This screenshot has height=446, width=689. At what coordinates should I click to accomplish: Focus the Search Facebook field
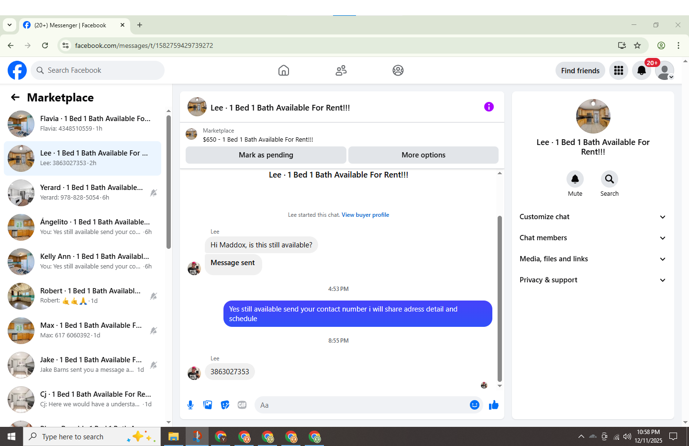[x=98, y=70]
